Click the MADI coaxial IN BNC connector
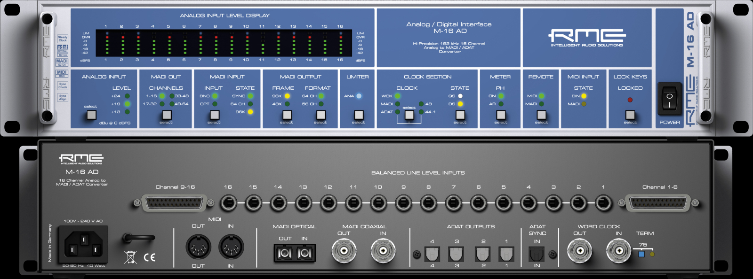 coord(383,251)
